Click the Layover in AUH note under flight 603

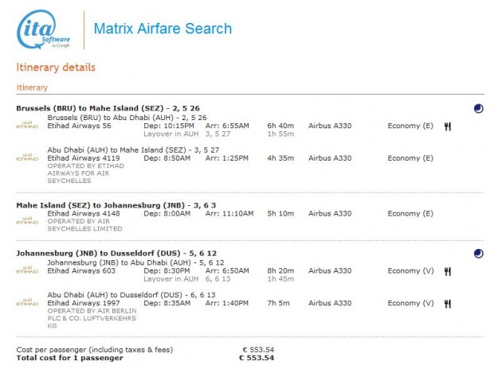pyautogui.click(x=171, y=279)
